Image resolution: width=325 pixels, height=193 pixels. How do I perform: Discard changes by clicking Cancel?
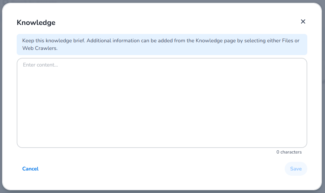30,169
